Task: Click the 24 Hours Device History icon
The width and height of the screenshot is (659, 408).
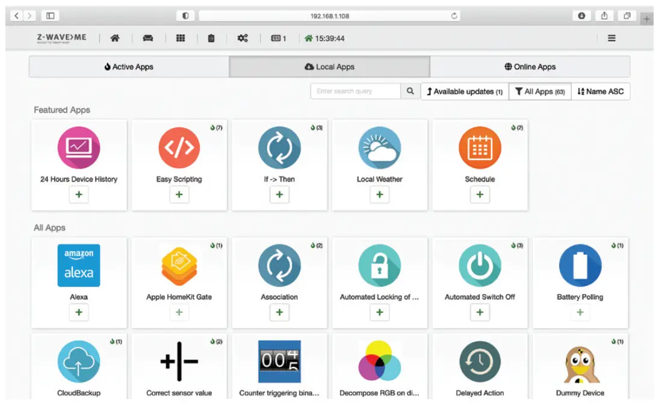Action: coord(79,147)
